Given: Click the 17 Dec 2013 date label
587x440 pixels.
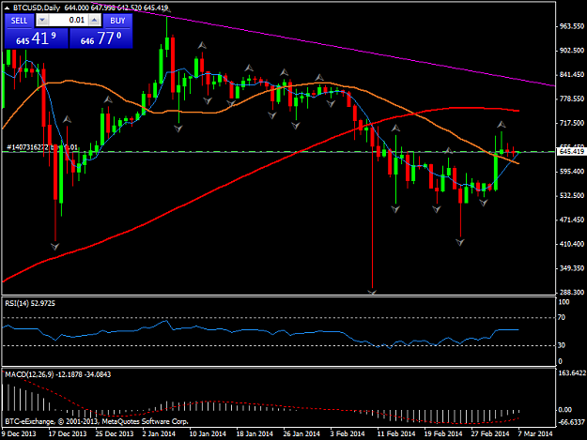Looking at the screenshot, I should coord(68,433).
